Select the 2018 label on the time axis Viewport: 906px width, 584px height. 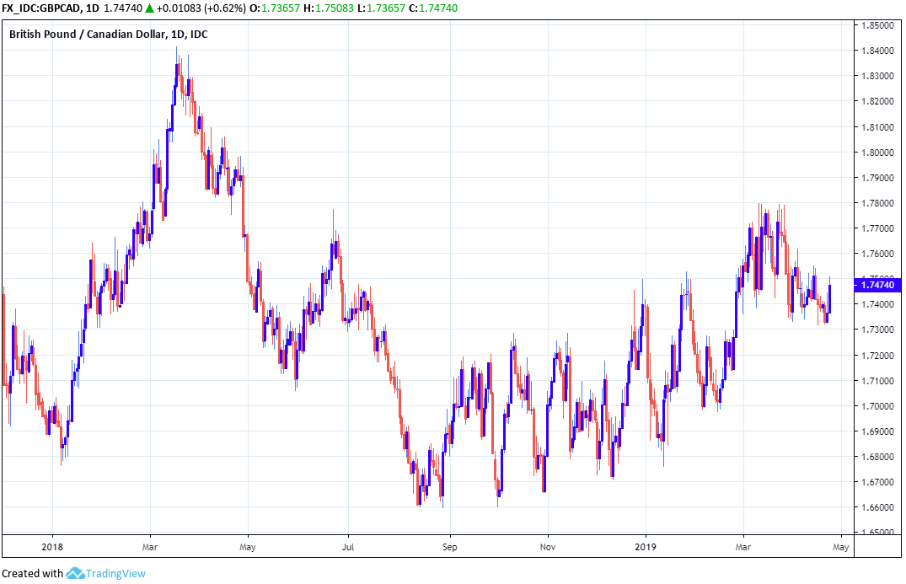pyautogui.click(x=52, y=545)
